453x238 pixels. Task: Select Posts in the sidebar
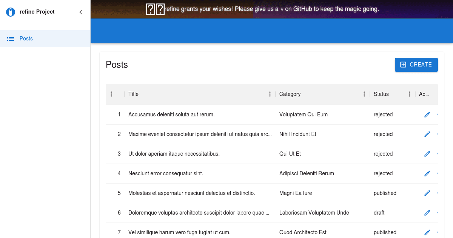click(26, 39)
